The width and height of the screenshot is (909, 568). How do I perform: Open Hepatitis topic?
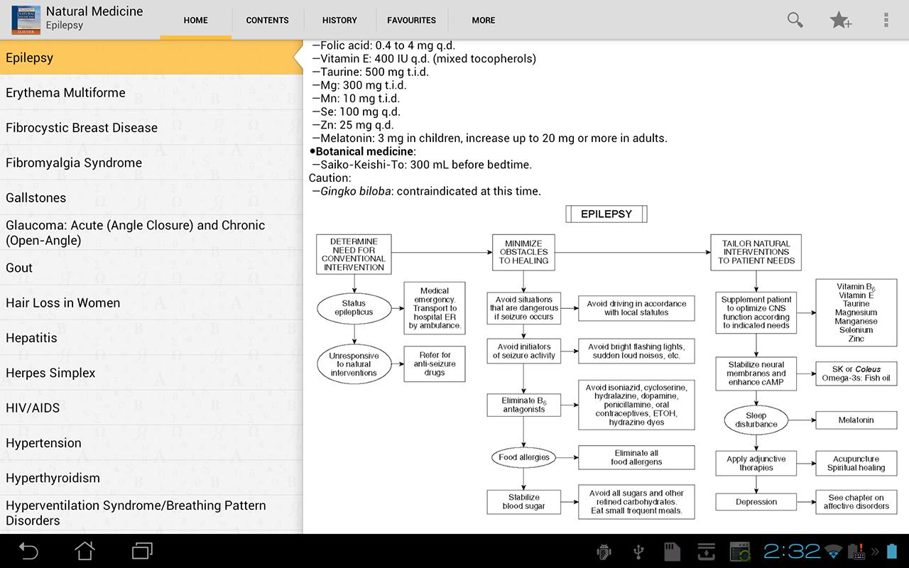pos(151,338)
